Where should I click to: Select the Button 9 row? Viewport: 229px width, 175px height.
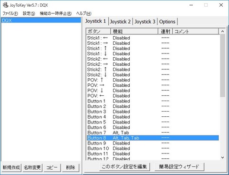point(153,143)
